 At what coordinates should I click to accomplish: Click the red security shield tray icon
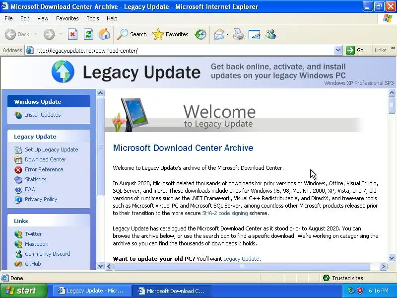point(360,291)
